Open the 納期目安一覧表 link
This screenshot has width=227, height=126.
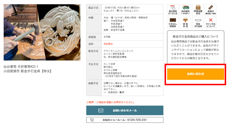point(116,92)
